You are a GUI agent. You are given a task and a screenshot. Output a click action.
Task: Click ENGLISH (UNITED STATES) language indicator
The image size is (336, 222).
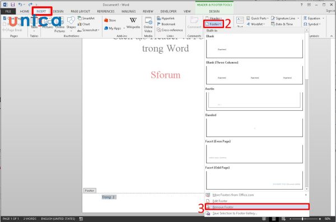pyautogui.click(x=58, y=219)
